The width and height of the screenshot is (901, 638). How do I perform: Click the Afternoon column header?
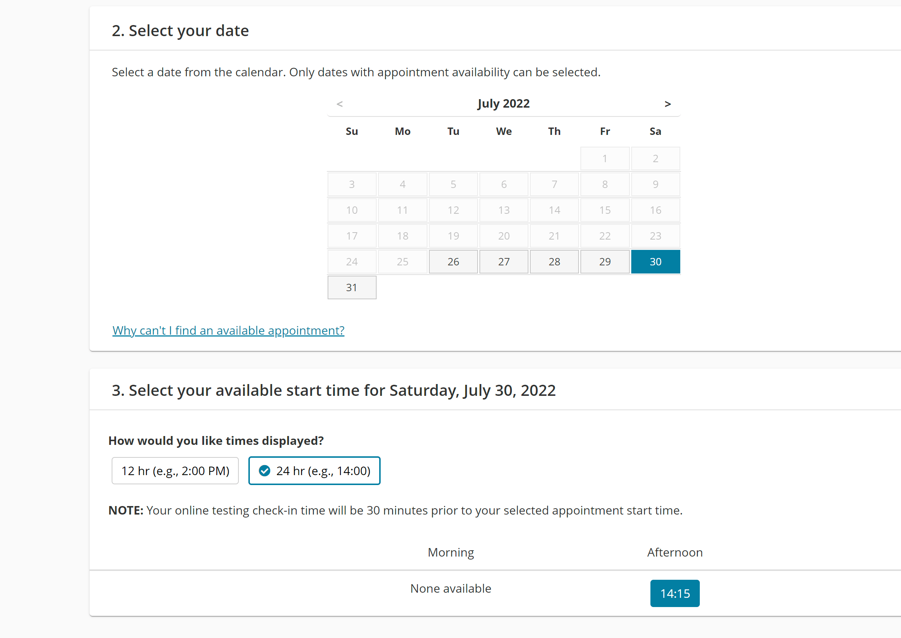click(x=675, y=552)
